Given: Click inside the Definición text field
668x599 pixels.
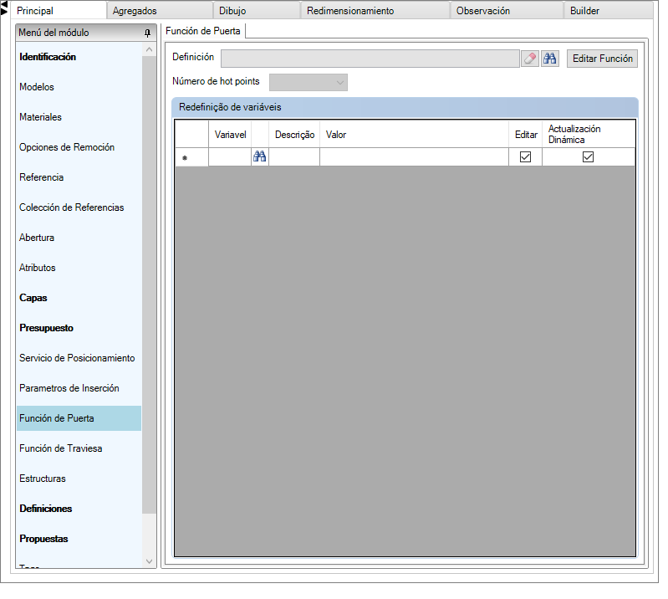Looking at the screenshot, I should point(370,59).
